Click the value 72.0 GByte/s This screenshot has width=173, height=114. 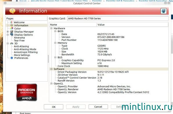pyautogui.click(x=104, y=54)
